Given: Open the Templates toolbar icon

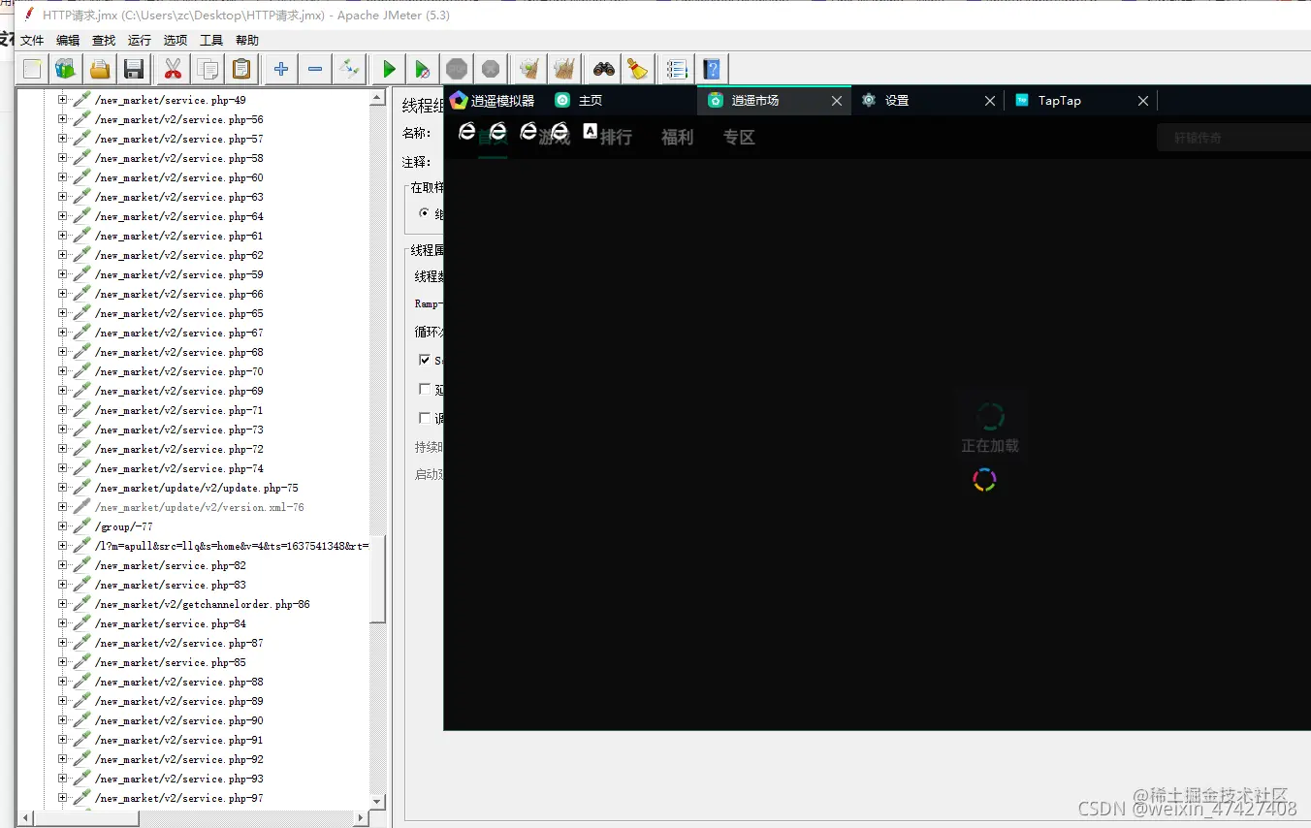Looking at the screenshot, I should [x=66, y=69].
